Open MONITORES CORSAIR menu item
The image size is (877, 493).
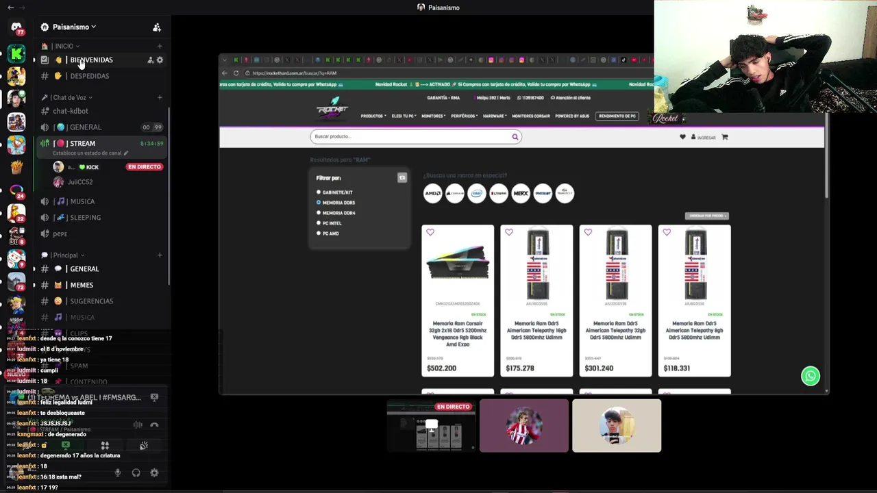coord(531,116)
